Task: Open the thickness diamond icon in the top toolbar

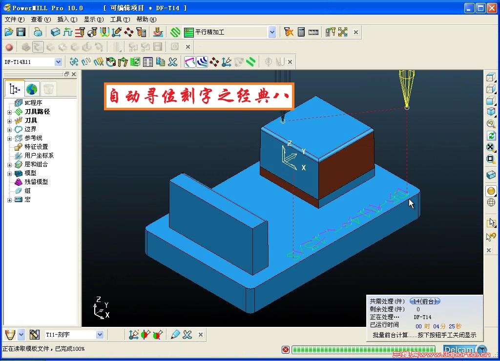Action: click(x=129, y=32)
